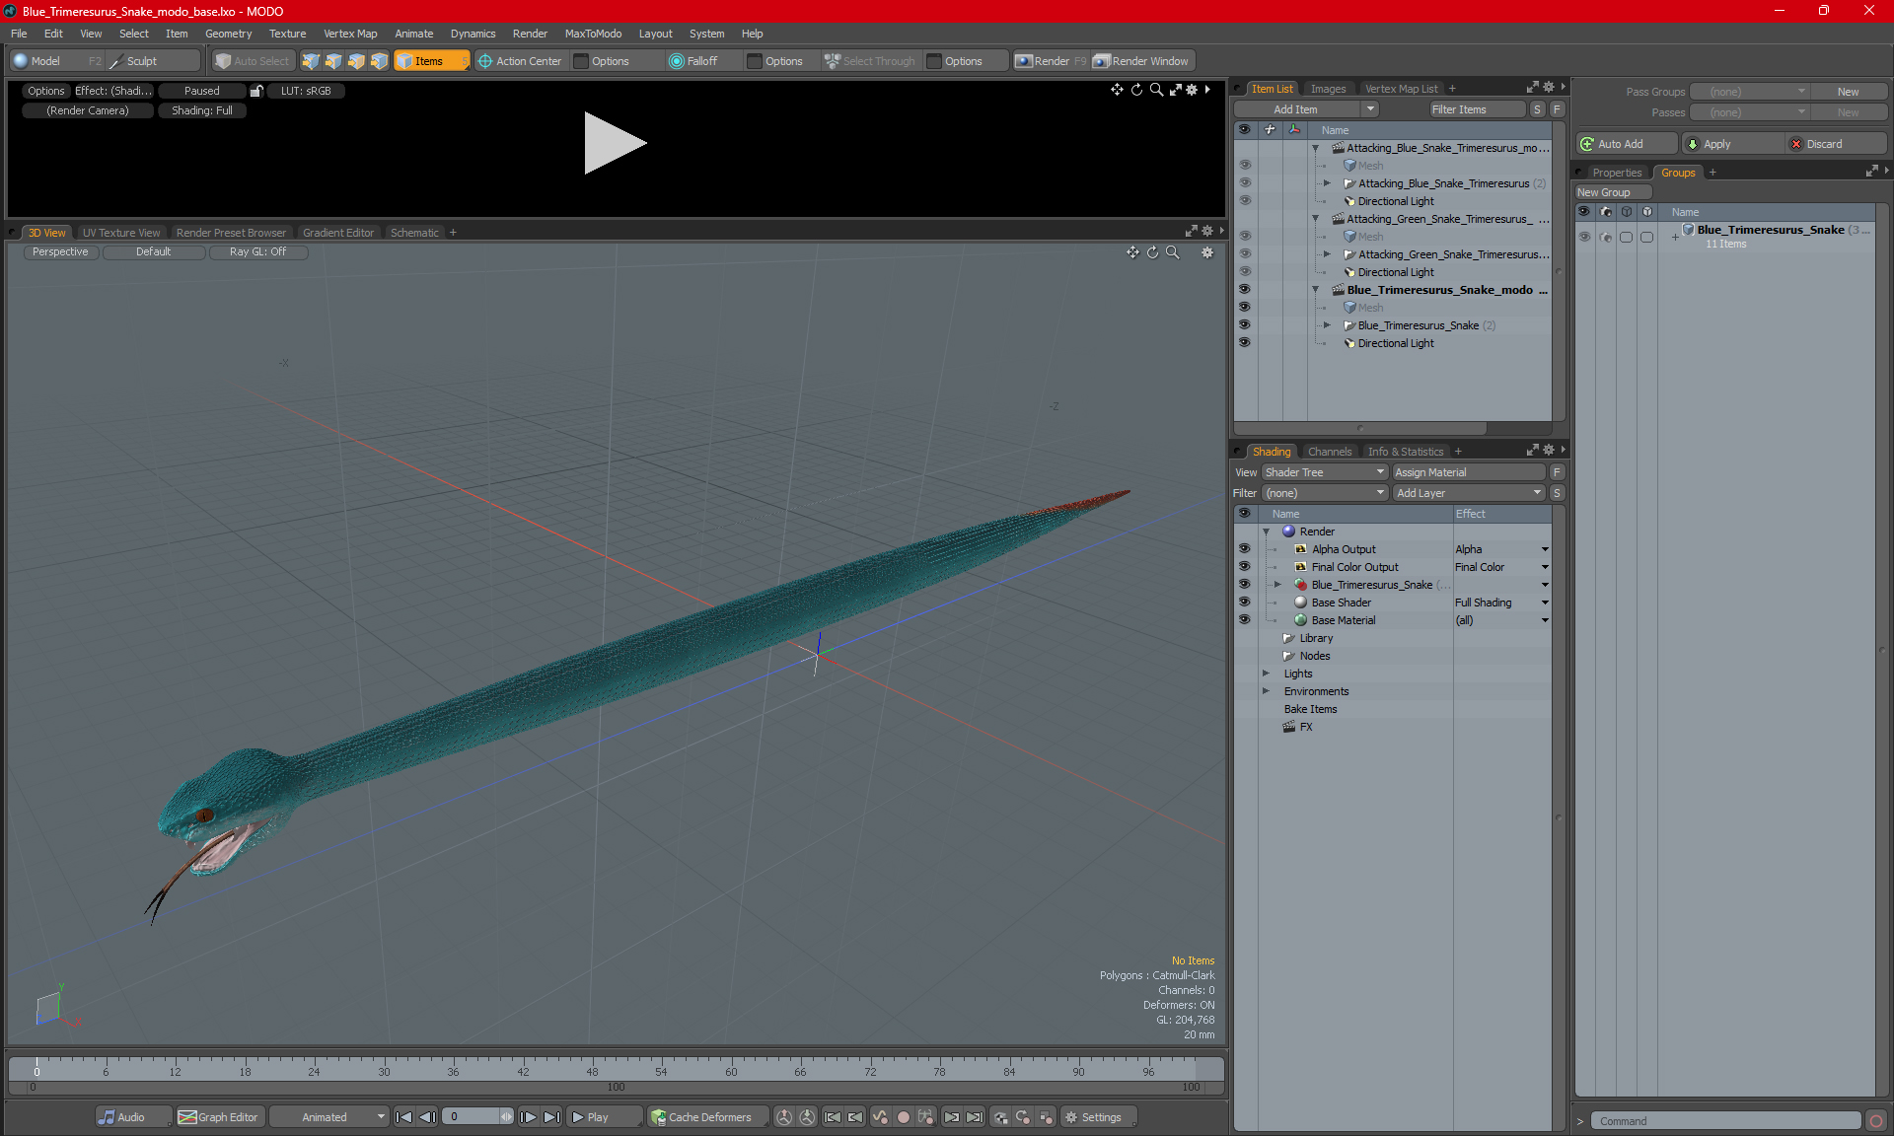Screen dimensions: 1894x1136
Task: Expand the Environments section in shader tree
Action: pyautogui.click(x=1267, y=689)
